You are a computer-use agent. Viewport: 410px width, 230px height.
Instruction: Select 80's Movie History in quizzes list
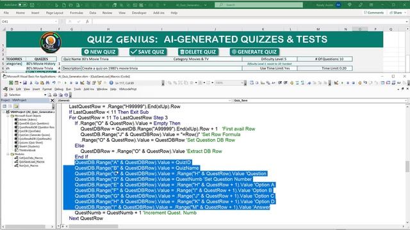(x=41, y=64)
